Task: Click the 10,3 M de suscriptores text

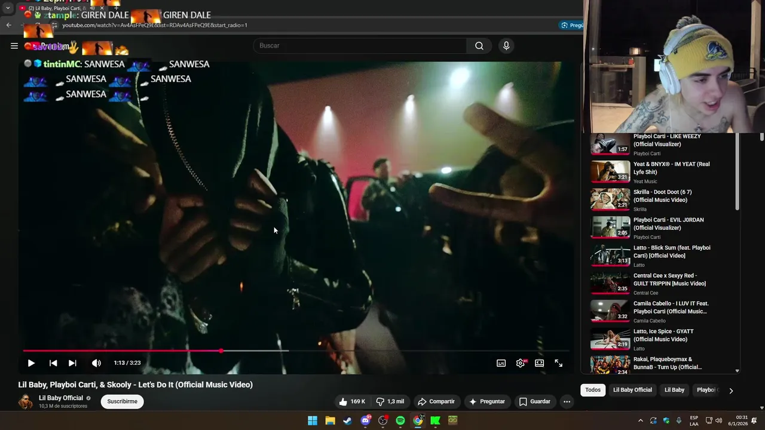Action: (63, 406)
